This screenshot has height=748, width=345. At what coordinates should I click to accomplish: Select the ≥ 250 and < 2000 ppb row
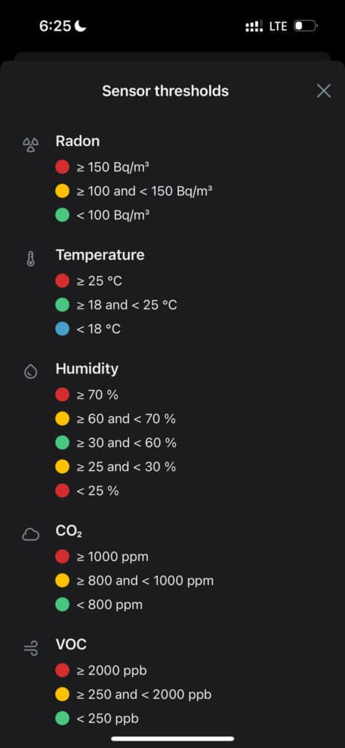pos(134,695)
